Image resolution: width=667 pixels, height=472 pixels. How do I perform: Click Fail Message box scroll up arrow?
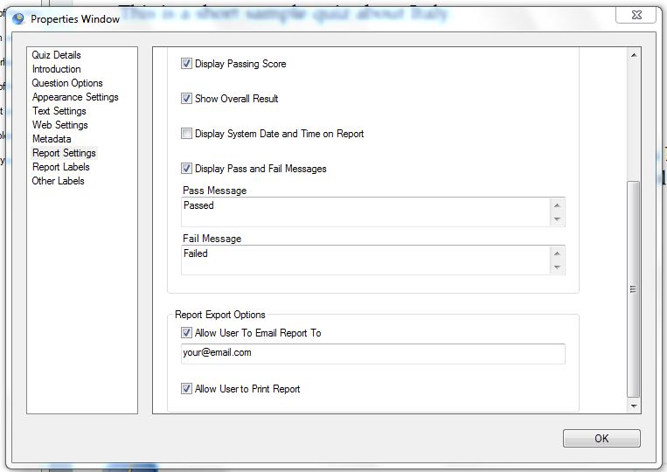point(557,253)
